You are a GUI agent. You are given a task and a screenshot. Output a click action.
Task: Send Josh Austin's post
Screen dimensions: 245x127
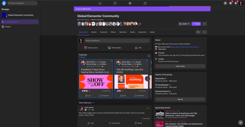[x=138, y=123]
